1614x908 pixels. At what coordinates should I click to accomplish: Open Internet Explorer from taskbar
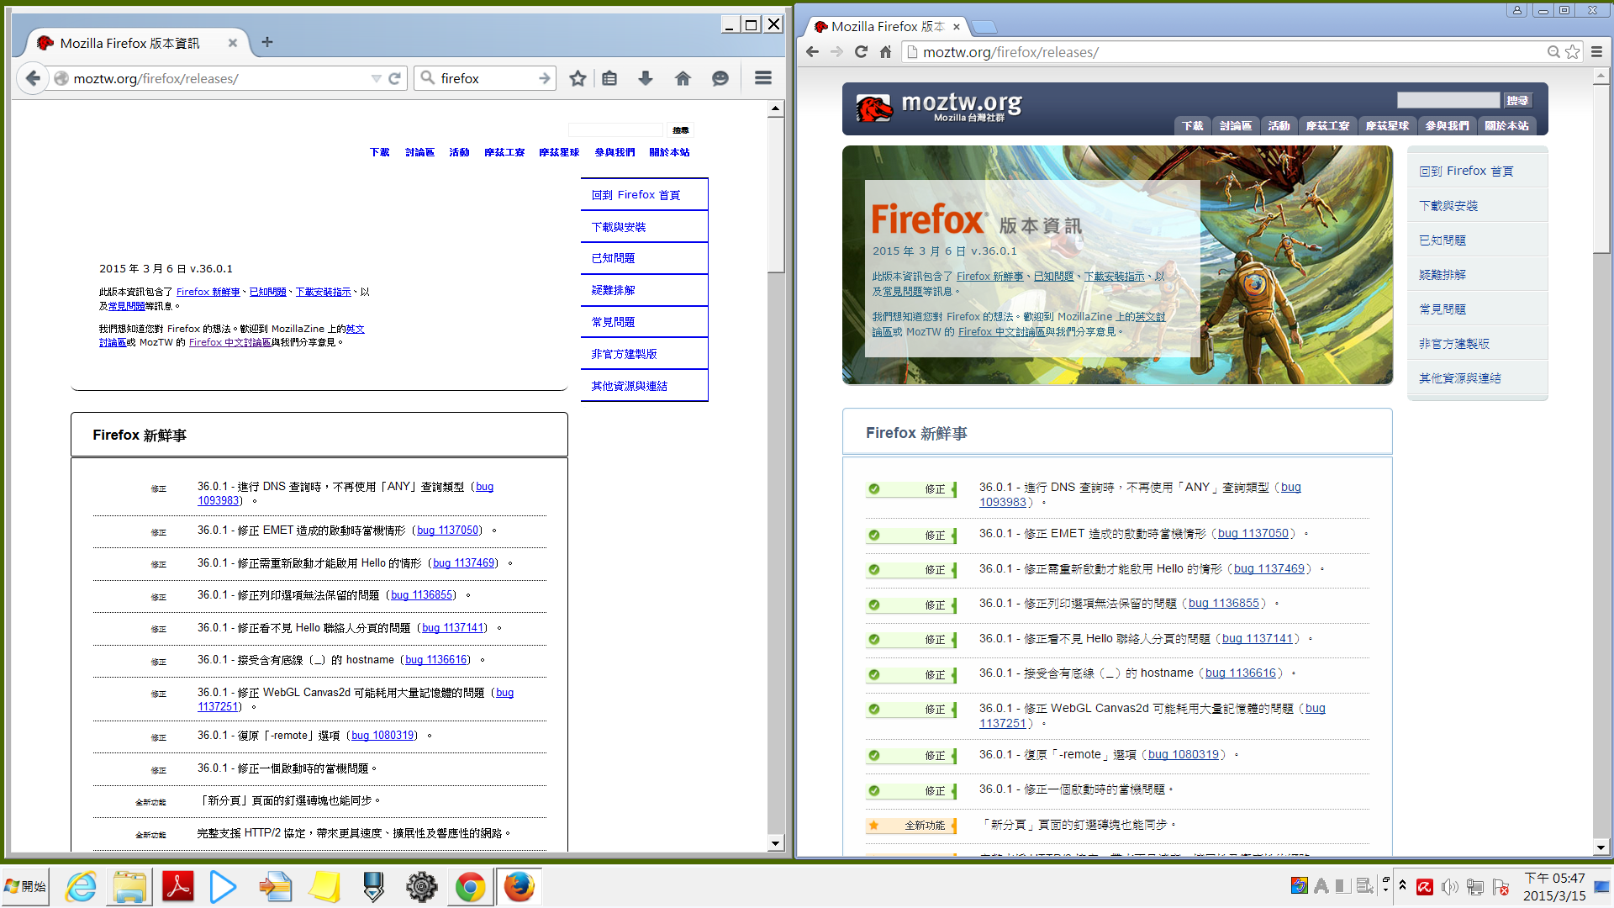click(x=82, y=887)
